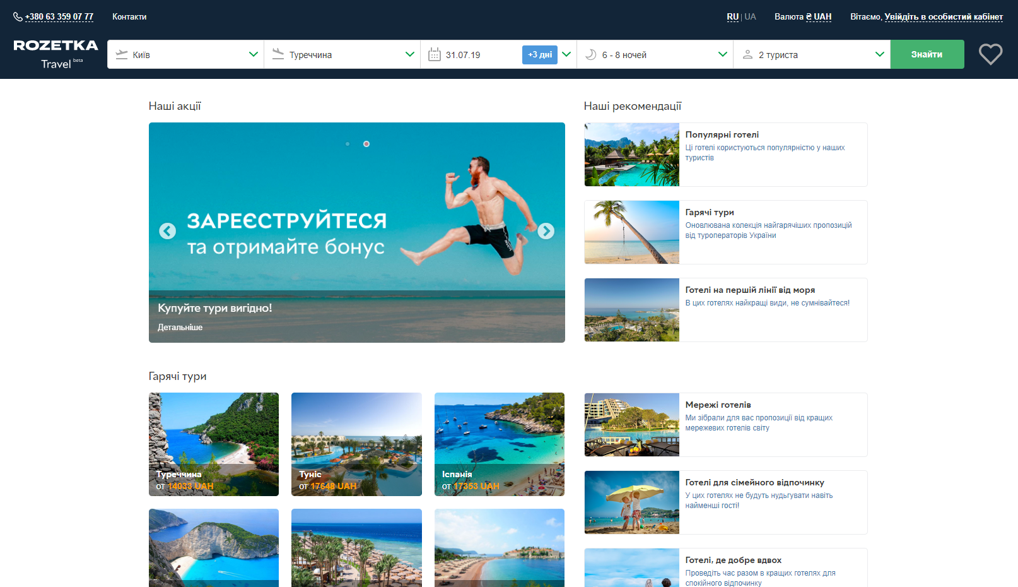The width and height of the screenshot is (1018, 587).
Task: Expand the Туреччина destination dropdown
Action: [342, 55]
